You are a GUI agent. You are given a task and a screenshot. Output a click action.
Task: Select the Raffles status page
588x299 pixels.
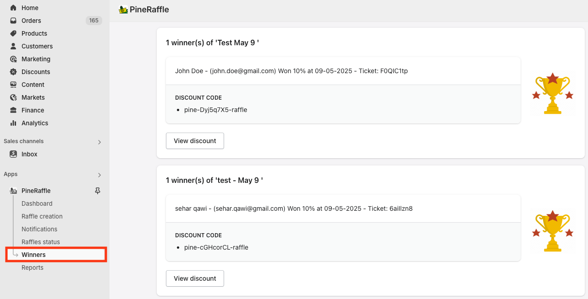click(x=41, y=242)
